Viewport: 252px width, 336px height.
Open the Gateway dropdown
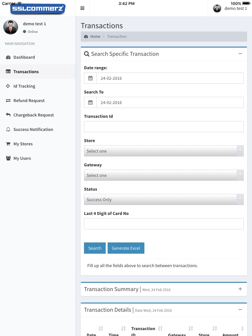click(x=164, y=175)
